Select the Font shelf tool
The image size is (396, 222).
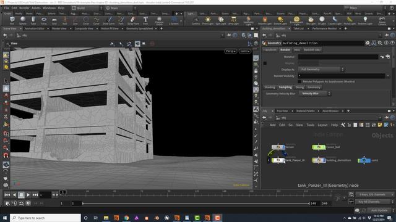145,20
